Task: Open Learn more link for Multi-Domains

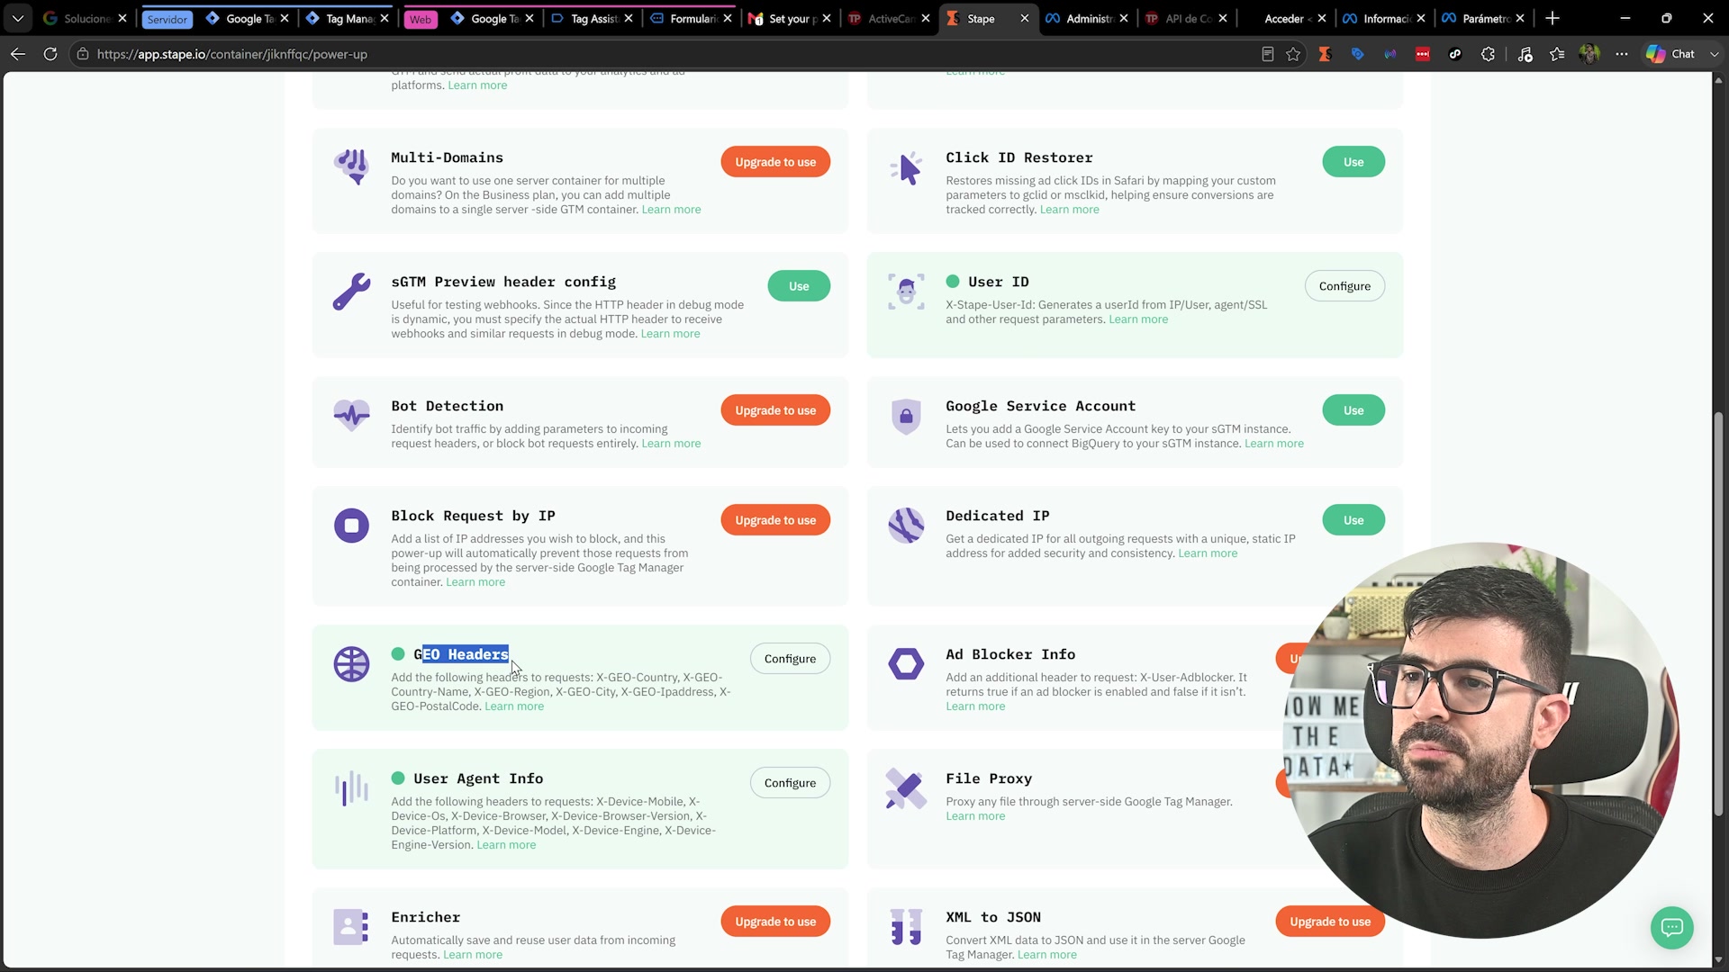Action: (x=671, y=210)
